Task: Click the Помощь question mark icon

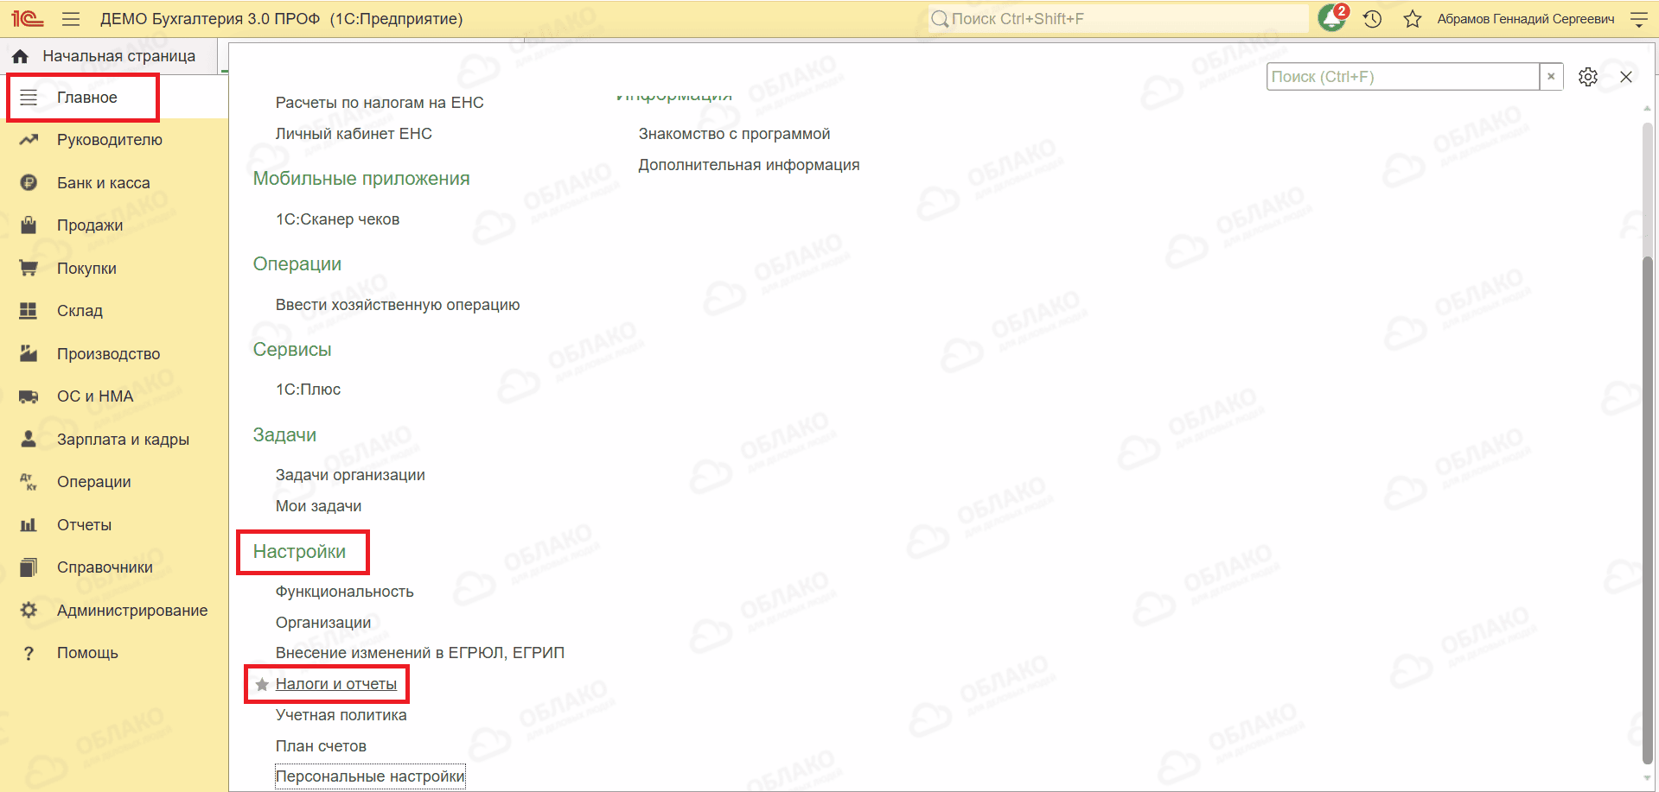Action: tap(29, 653)
